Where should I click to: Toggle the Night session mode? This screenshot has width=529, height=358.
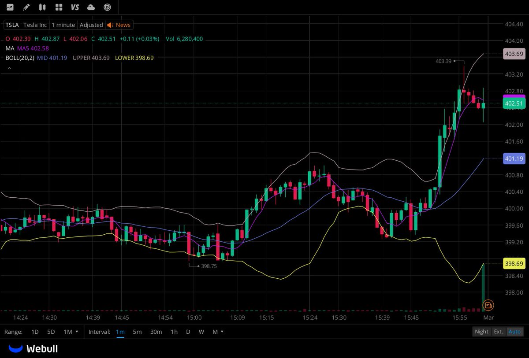(x=481, y=332)
